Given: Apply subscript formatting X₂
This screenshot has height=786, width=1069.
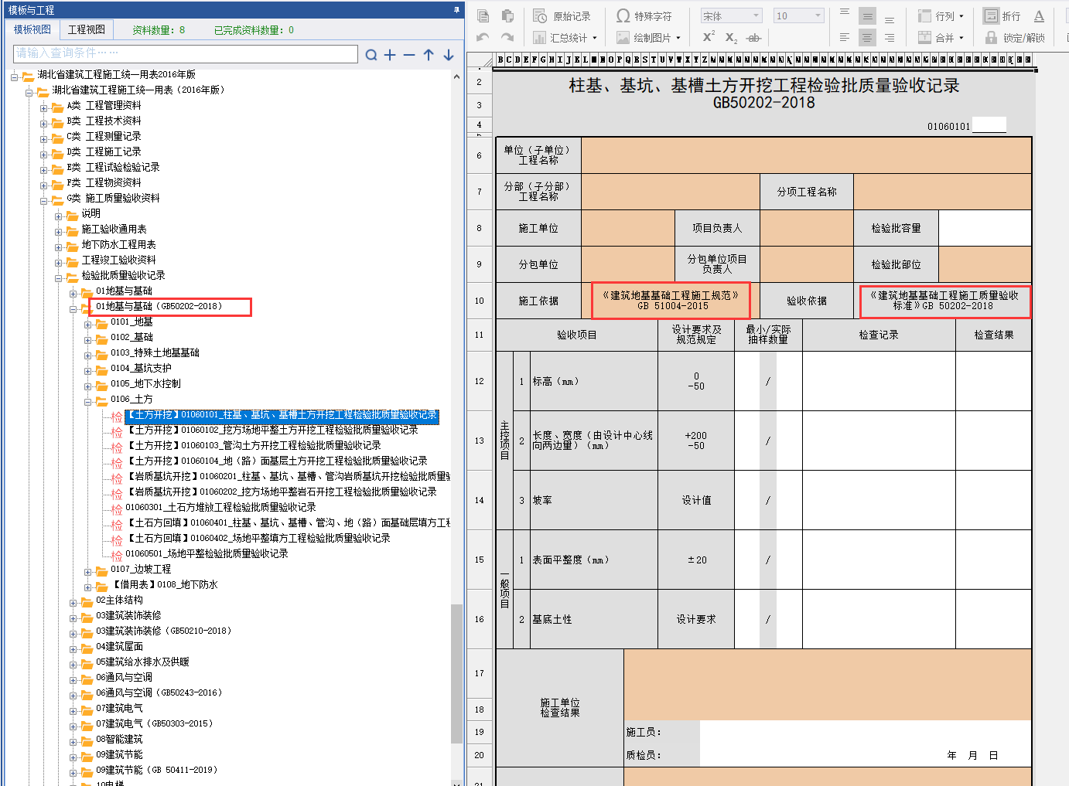Looking at the screenshot, I should (x=731, y=37).
